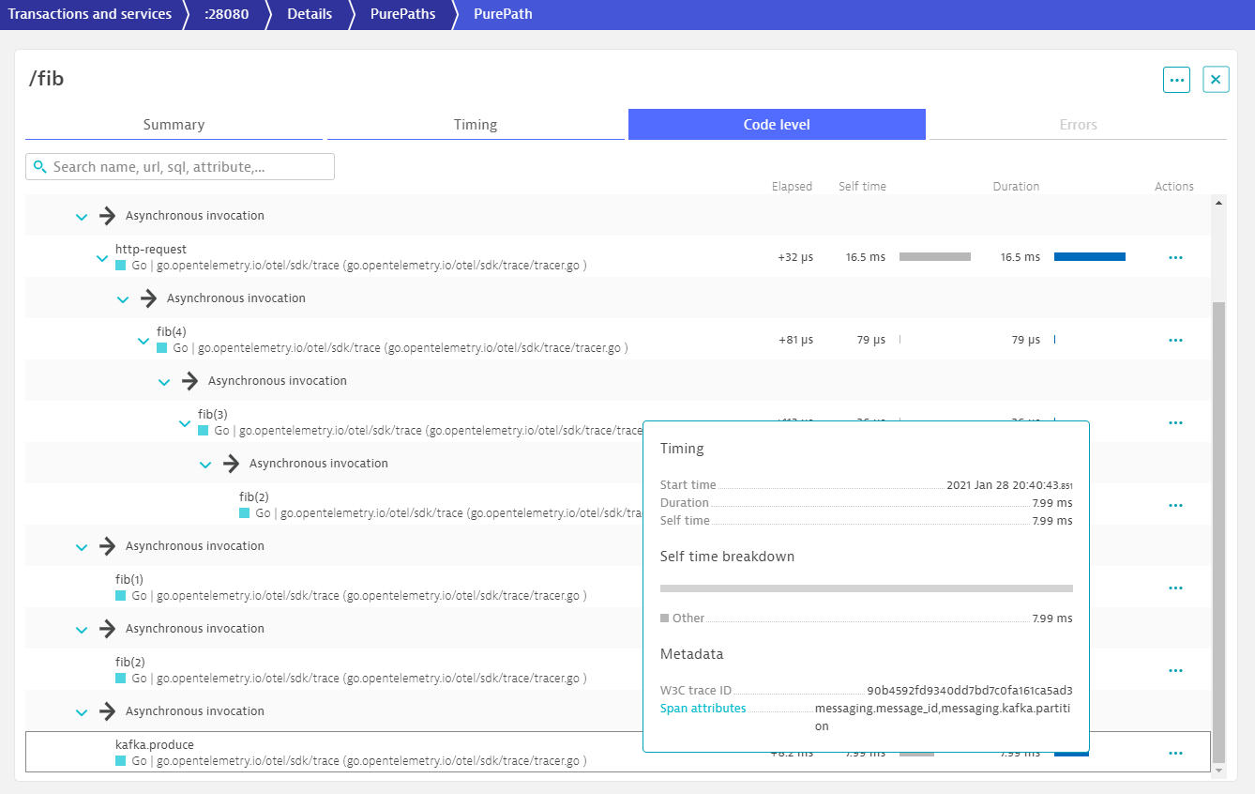Open the Errors tab
This screenshot has height=794, width=1255.
1078,125
